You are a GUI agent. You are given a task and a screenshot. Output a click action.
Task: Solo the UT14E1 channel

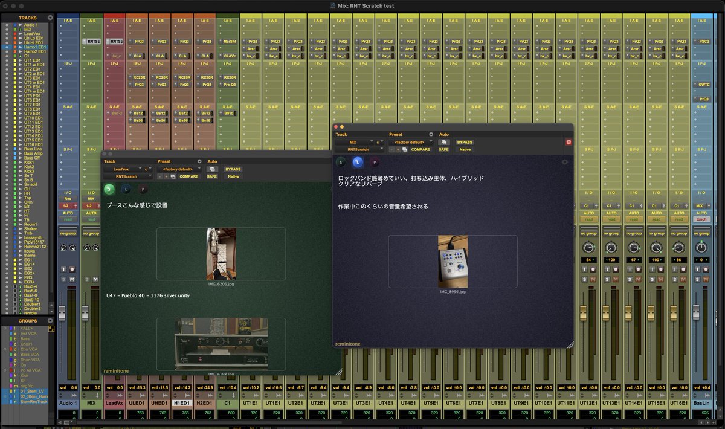click(x=630, y=279)
